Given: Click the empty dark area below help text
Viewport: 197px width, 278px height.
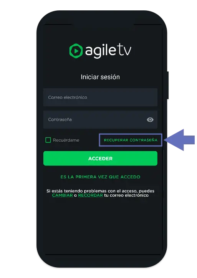Looking at the screenshot, I should [100, 225].
